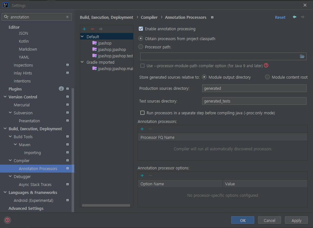The image size is (313, 228).
Task: Click the back navigation arrow near Reset
Action: (294, 17)
